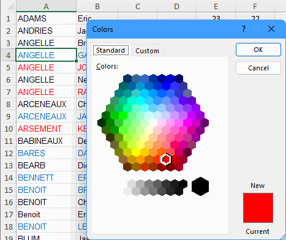286x240 pixels.
Task: Close the Colors dialog
Action: point(271,29)
